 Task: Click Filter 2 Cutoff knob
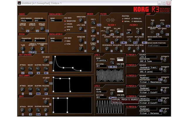point(130,40)
